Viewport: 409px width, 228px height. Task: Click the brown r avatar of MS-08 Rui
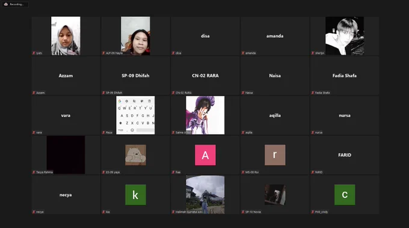tap(275, 155)
